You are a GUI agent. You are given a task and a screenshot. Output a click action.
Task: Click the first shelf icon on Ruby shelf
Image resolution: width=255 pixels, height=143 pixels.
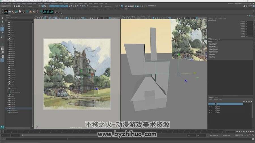click(x=6, y=12)
